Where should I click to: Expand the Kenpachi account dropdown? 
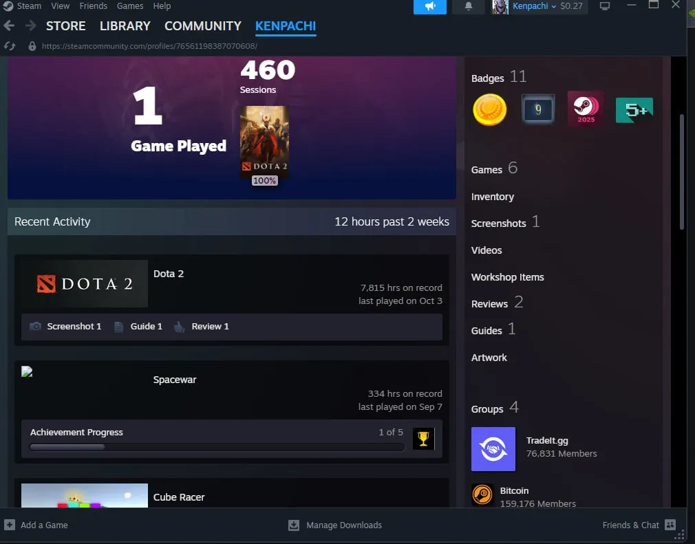coord(535,6)
